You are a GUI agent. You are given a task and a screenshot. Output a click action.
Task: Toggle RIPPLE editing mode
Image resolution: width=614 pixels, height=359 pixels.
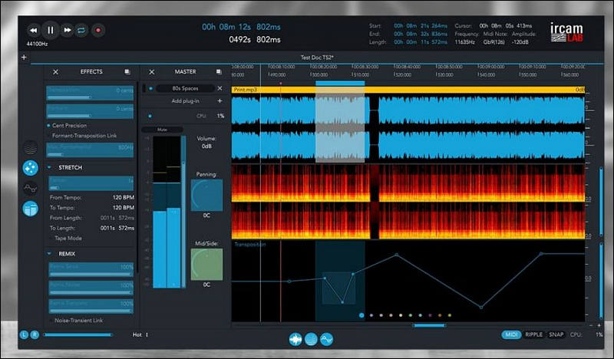(x=534, y=334)
